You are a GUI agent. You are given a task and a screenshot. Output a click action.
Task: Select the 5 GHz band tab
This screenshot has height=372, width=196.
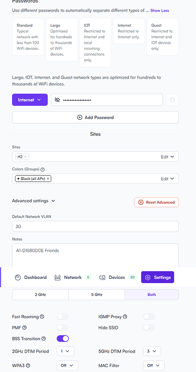coord(97,295)
